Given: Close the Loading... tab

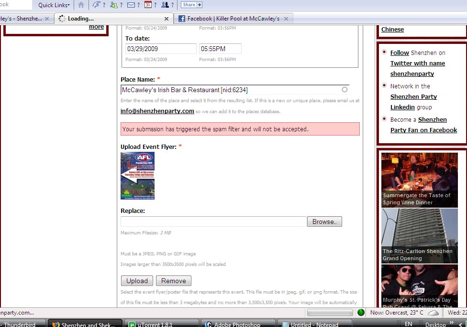Looking at the screenshot, I should 167,19.
